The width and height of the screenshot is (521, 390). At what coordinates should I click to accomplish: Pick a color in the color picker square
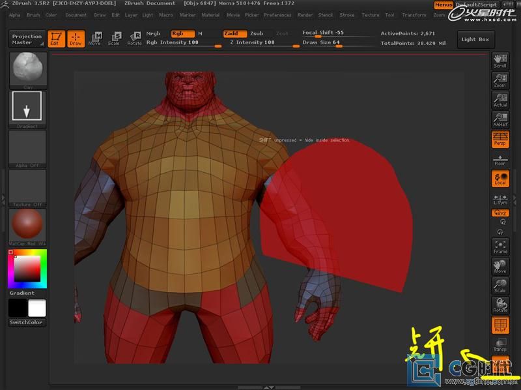click(x=27, y=269)
